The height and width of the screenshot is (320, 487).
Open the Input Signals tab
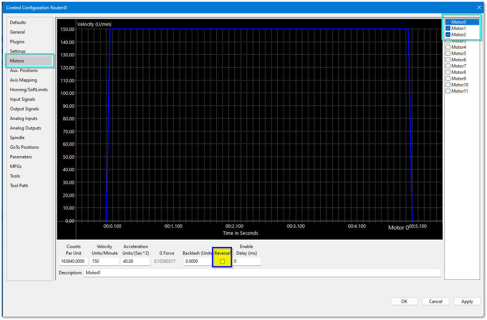coord(23,99)
